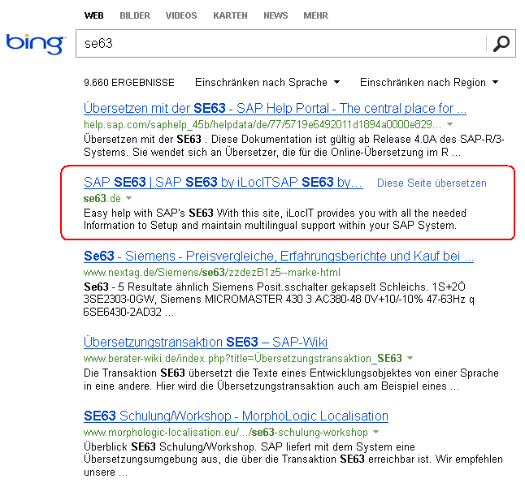Image resolution: width=525 pixels, height=483 pixels.
Task: Open the 'Übersetzen mit der SE63' SAP Help result
Action: coord(275,108)
